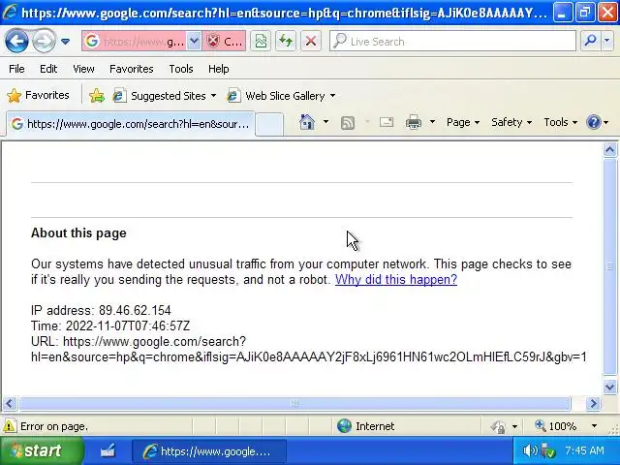Follow the 'Why did this happen?' link
This screenshot has width=620, height=465.
396,280
